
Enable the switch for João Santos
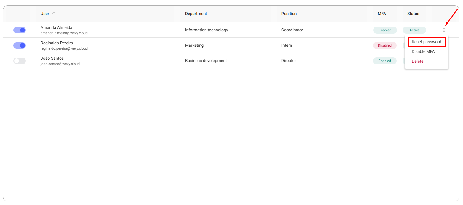tap(20, 61)
